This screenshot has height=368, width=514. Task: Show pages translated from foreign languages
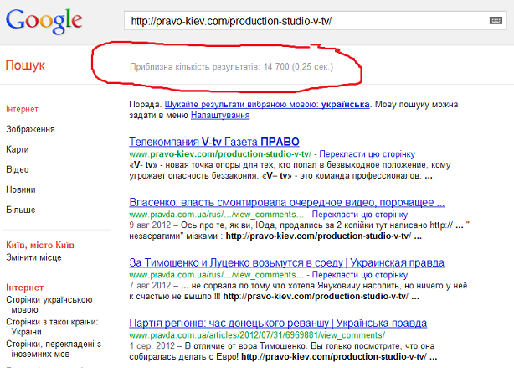(x=54, y=348)
